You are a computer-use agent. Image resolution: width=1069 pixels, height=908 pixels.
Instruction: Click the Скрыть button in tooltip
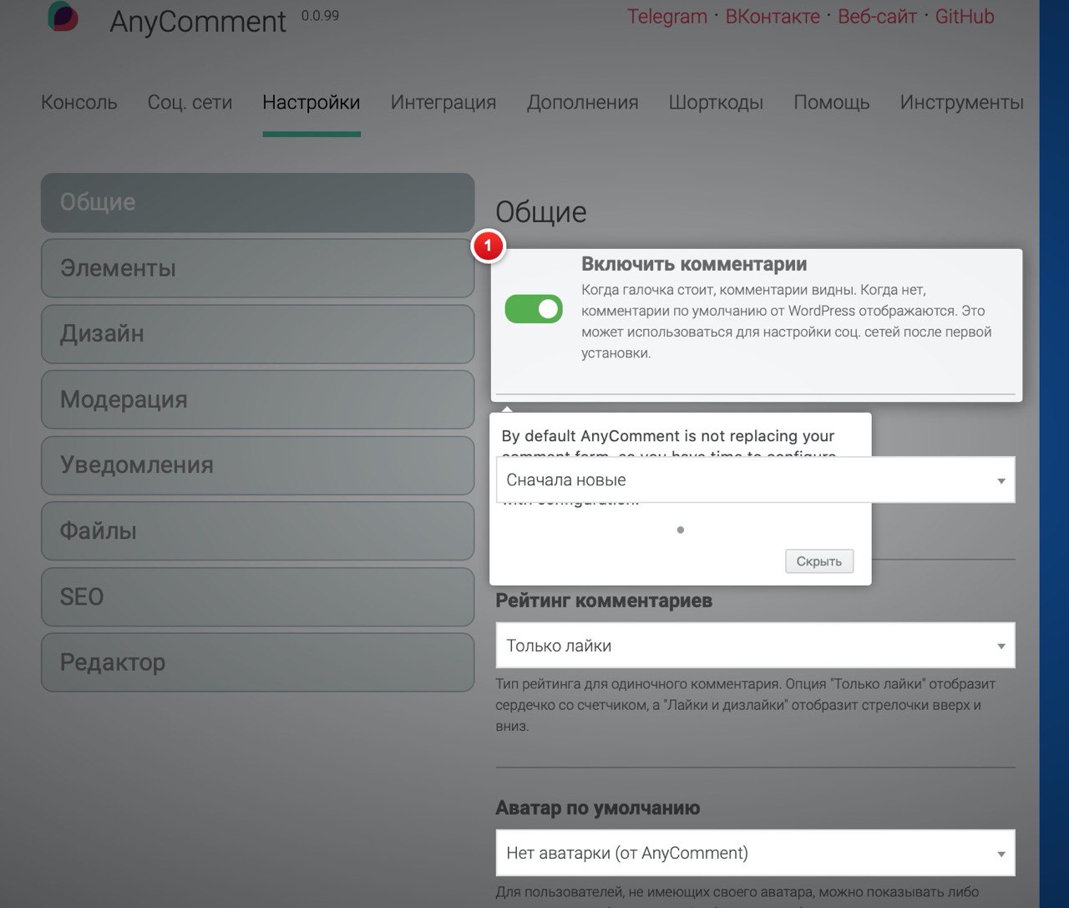click(819, 561)
